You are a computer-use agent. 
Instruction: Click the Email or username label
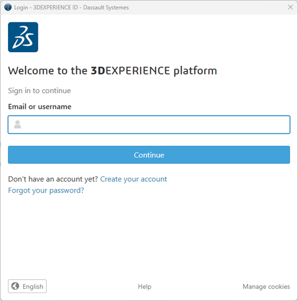click(x=39, y=106)
